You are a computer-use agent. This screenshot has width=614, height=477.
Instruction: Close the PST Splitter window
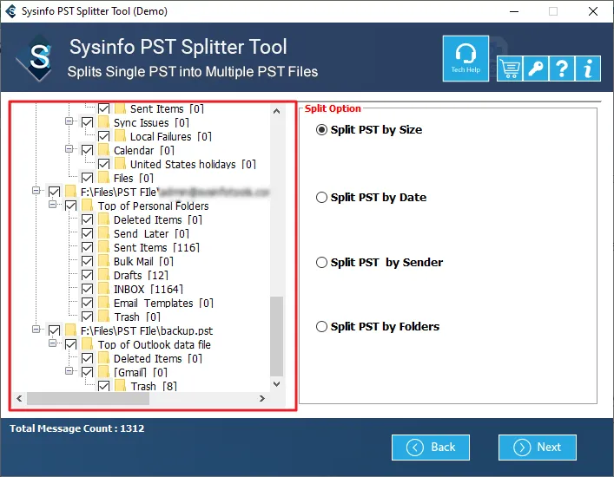point(593,11)
